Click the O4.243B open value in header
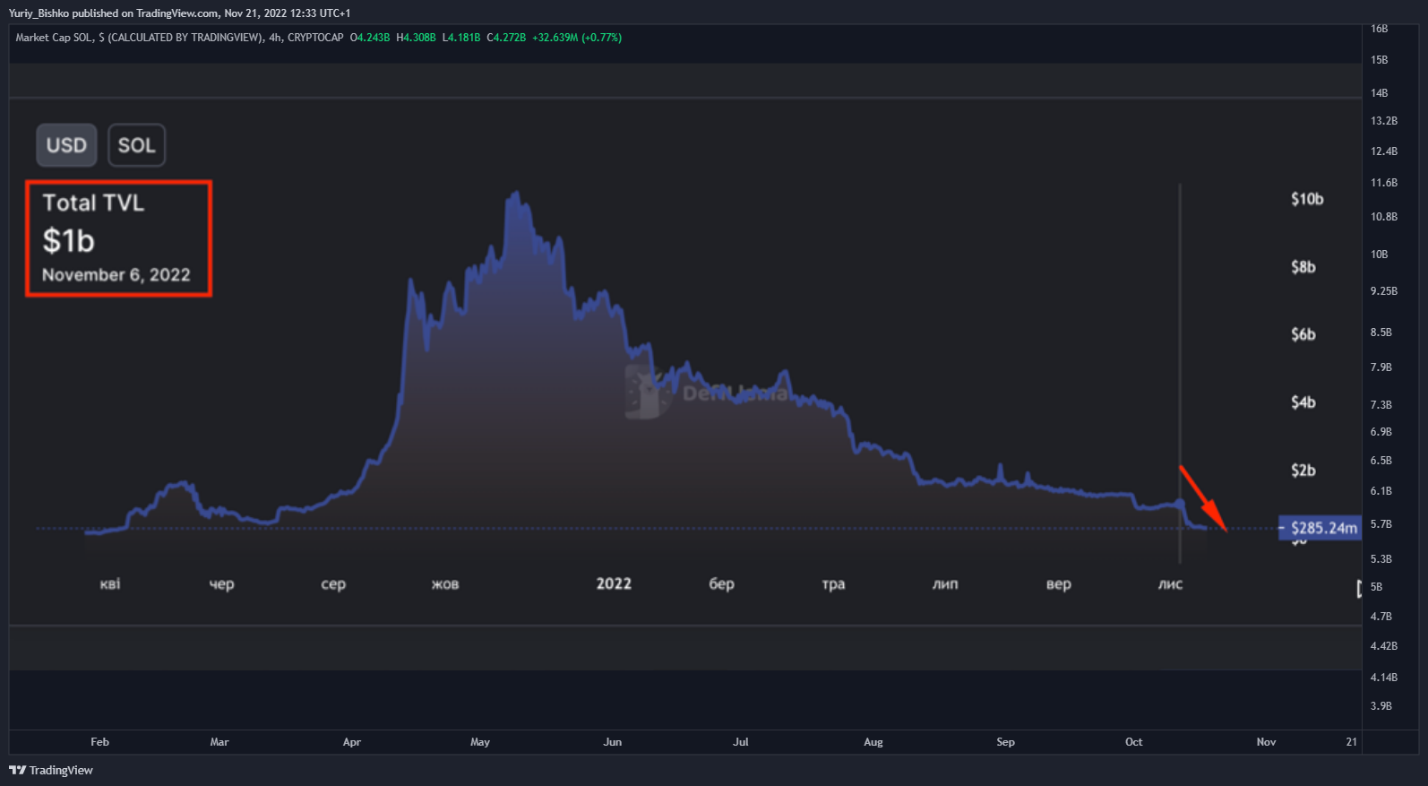Image resolution: width=1428 pixels, height=786 pixels. (370, 38)
